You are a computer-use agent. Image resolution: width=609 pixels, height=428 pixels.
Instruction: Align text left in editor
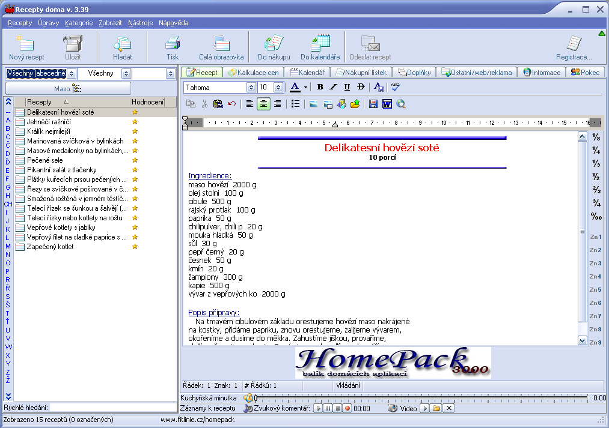coord(249,104)
